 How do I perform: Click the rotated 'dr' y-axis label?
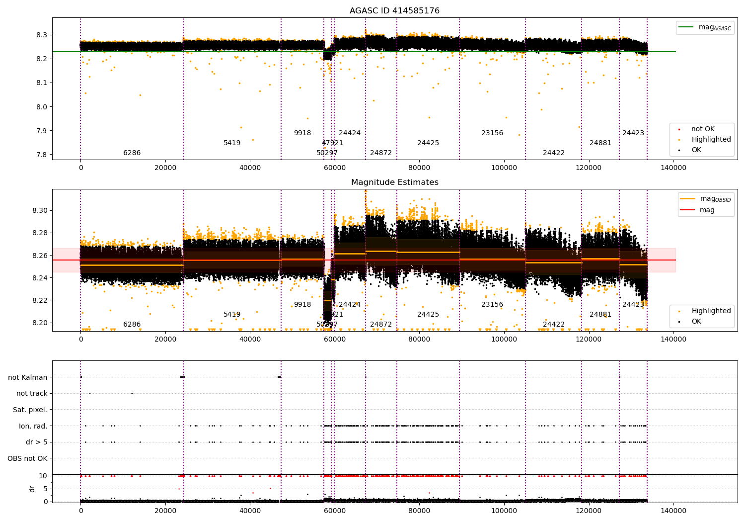pos(32,489)
